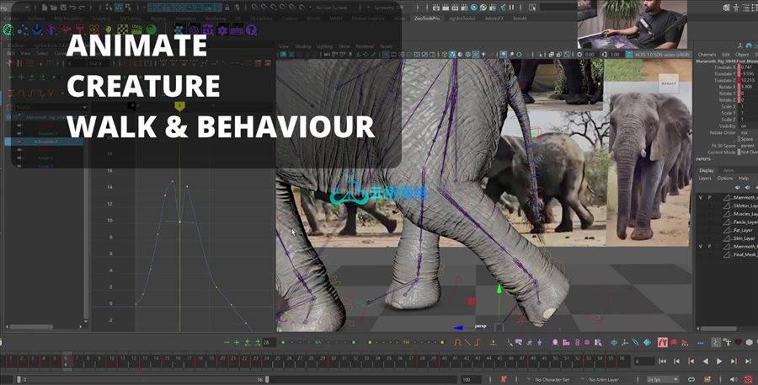The width and height of the screenshot is (758, 385).
Task: Click the checkerboard shelf icon
Action: (123, 29)
